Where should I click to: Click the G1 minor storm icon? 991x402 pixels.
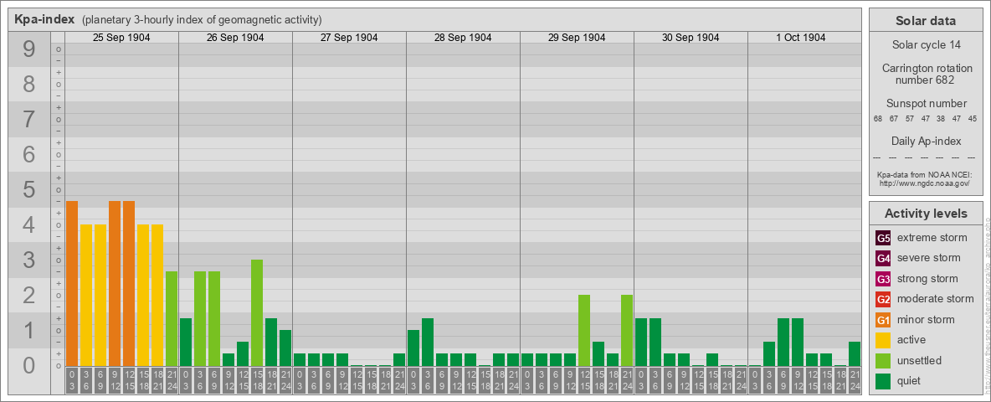(883, 320)
